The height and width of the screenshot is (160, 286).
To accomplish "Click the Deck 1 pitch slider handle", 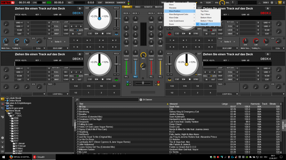I will (x=116, y=18).
